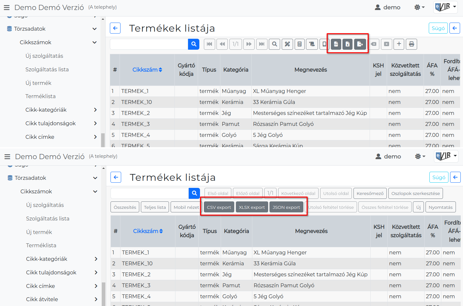Open column editing via the ruler-pencil icon
Screen dimensions: 463x306
287,44
